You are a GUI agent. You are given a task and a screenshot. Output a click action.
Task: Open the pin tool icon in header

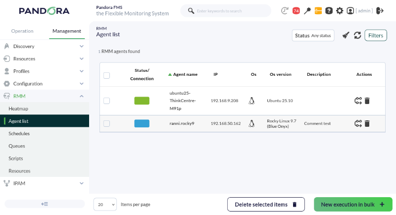click(307, 10)
